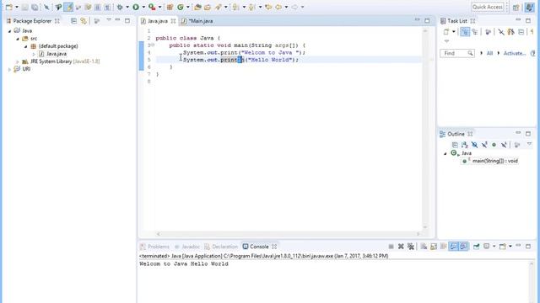Click the Open Perspective icon
Screen dimensions: 540x303
(516, 8)
